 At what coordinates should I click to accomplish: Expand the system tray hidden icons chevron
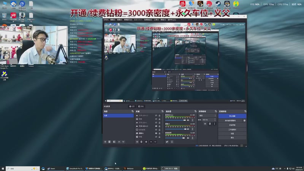tap(284, 169)
